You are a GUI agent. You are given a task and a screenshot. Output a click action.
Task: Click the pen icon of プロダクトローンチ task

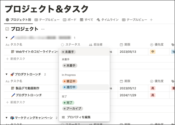tap(12, 95)
